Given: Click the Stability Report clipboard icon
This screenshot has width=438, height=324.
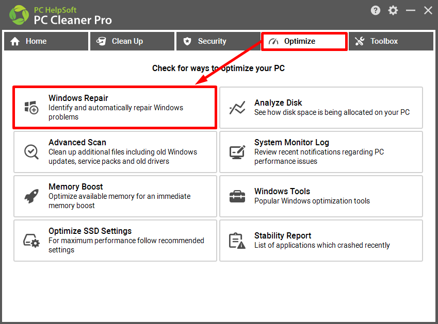Looking at the screenshot, I should (x=237, y=241).
